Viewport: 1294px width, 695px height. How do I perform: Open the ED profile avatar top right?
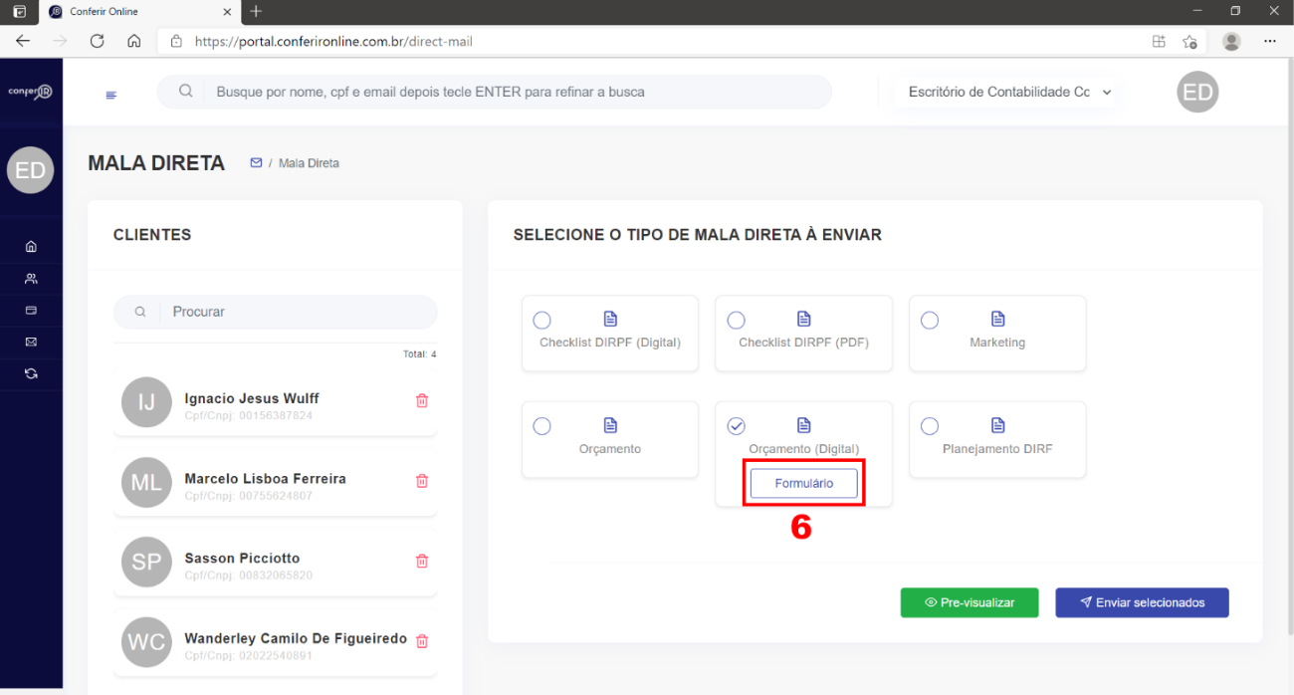click(1197, 92)
